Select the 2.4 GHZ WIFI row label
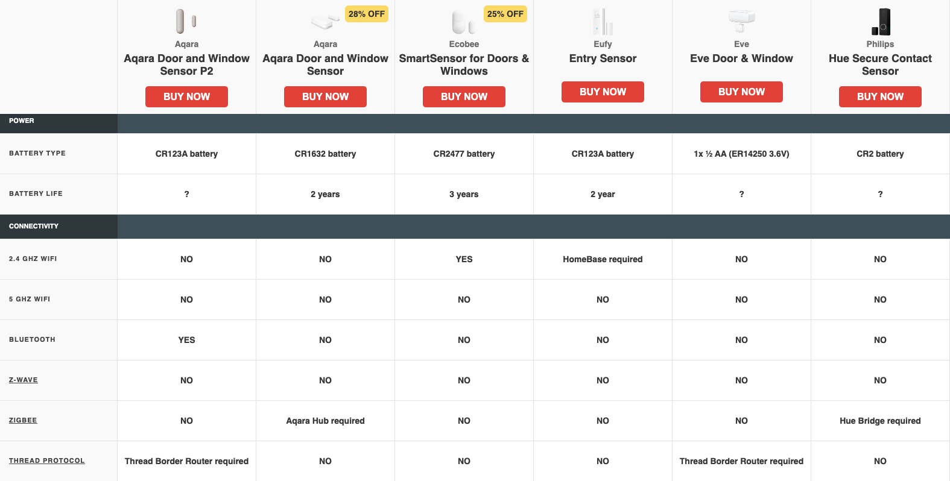950x481 pixels. [x=33, y=259]
